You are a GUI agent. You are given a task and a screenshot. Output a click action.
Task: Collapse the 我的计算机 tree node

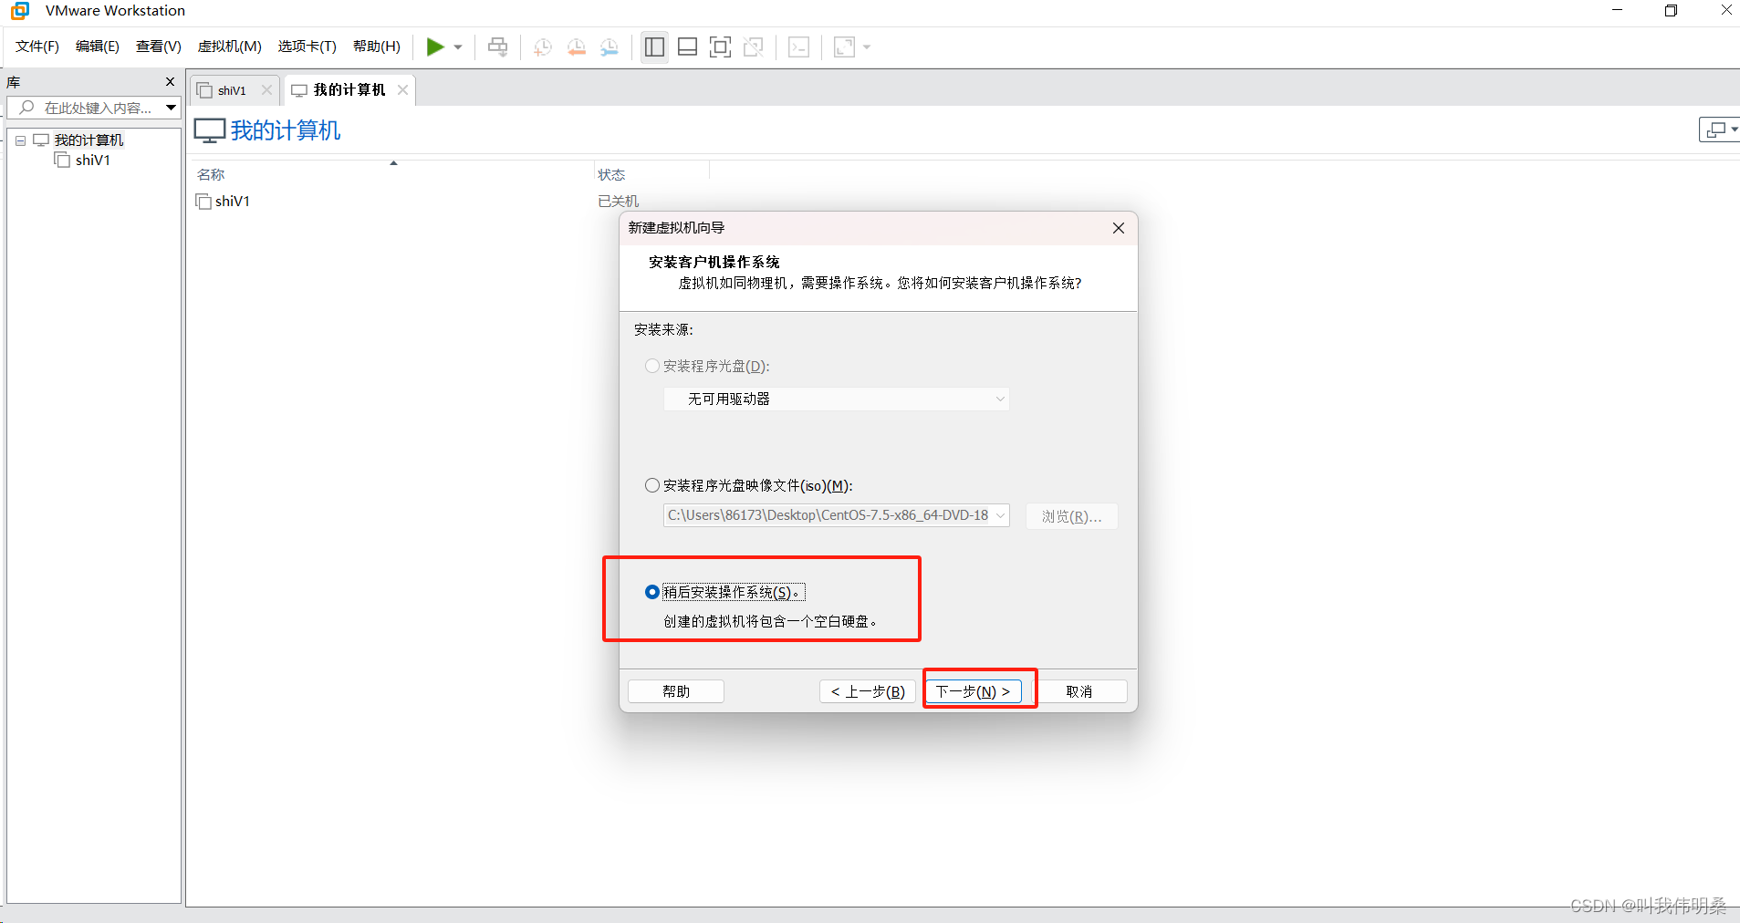(20, 140)
